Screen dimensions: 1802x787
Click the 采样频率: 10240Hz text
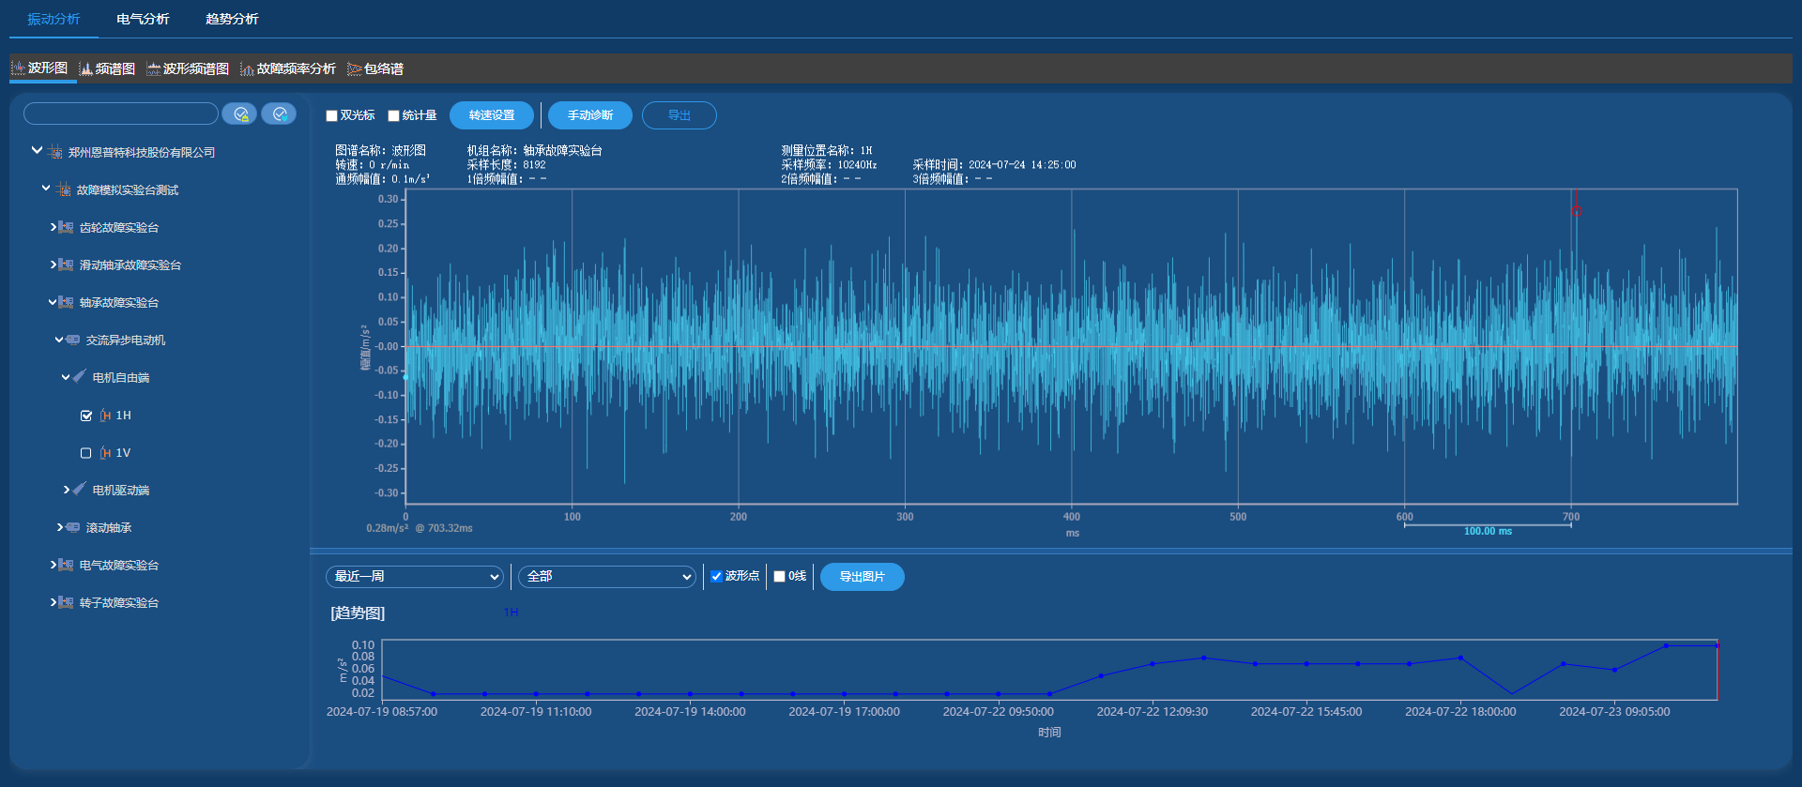point(829,165)
